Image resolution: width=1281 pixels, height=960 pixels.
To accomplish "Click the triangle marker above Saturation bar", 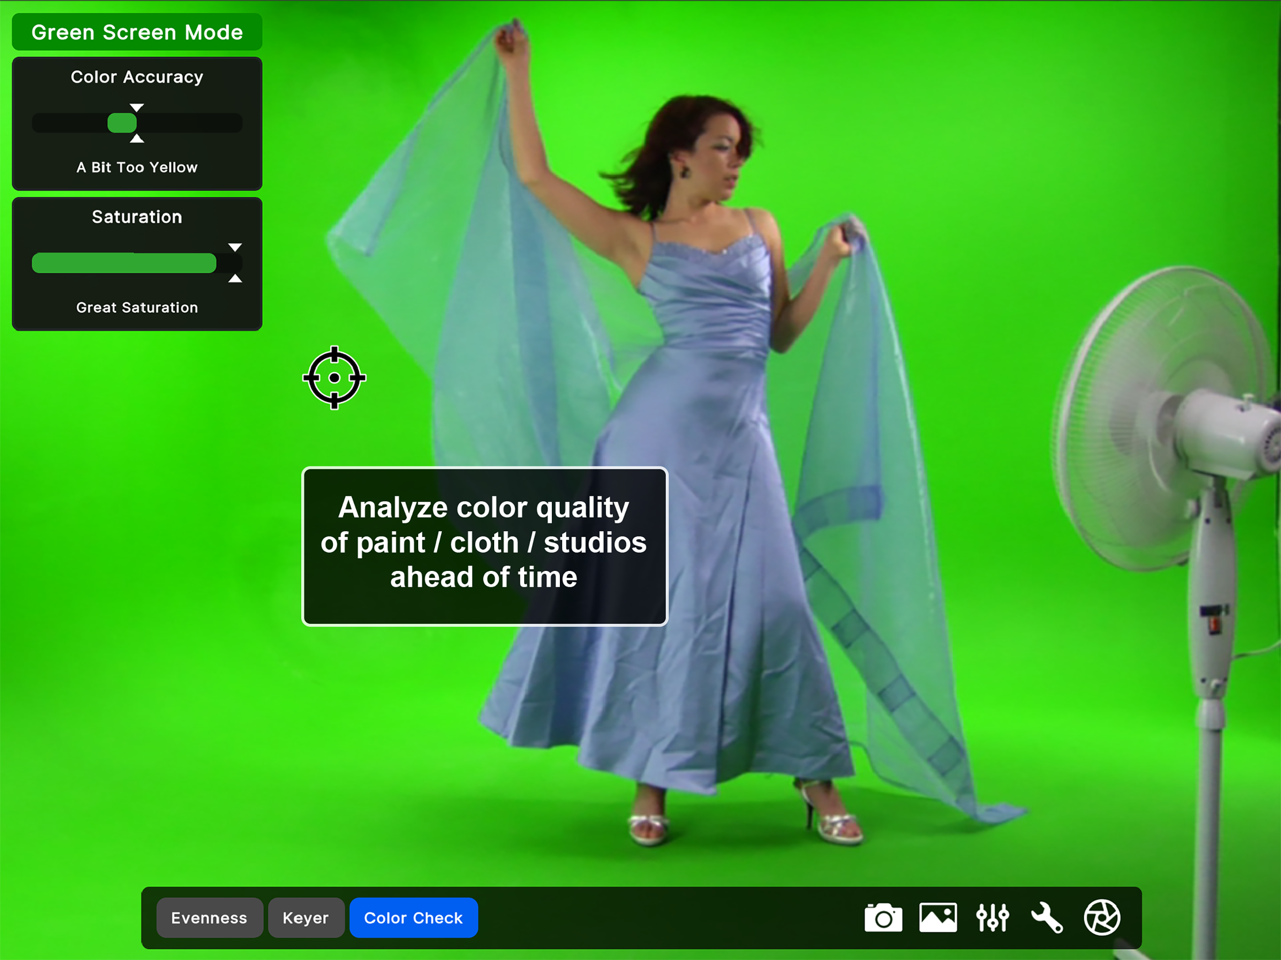I will pyautogui.click(x=234, y=247).
